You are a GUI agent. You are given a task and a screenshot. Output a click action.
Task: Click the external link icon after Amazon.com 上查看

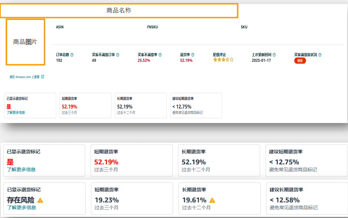43,76
